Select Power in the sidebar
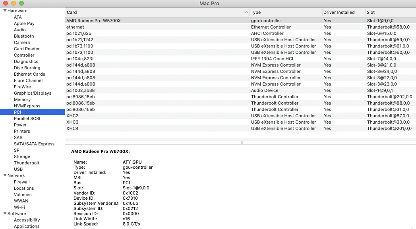 [20, 125]
